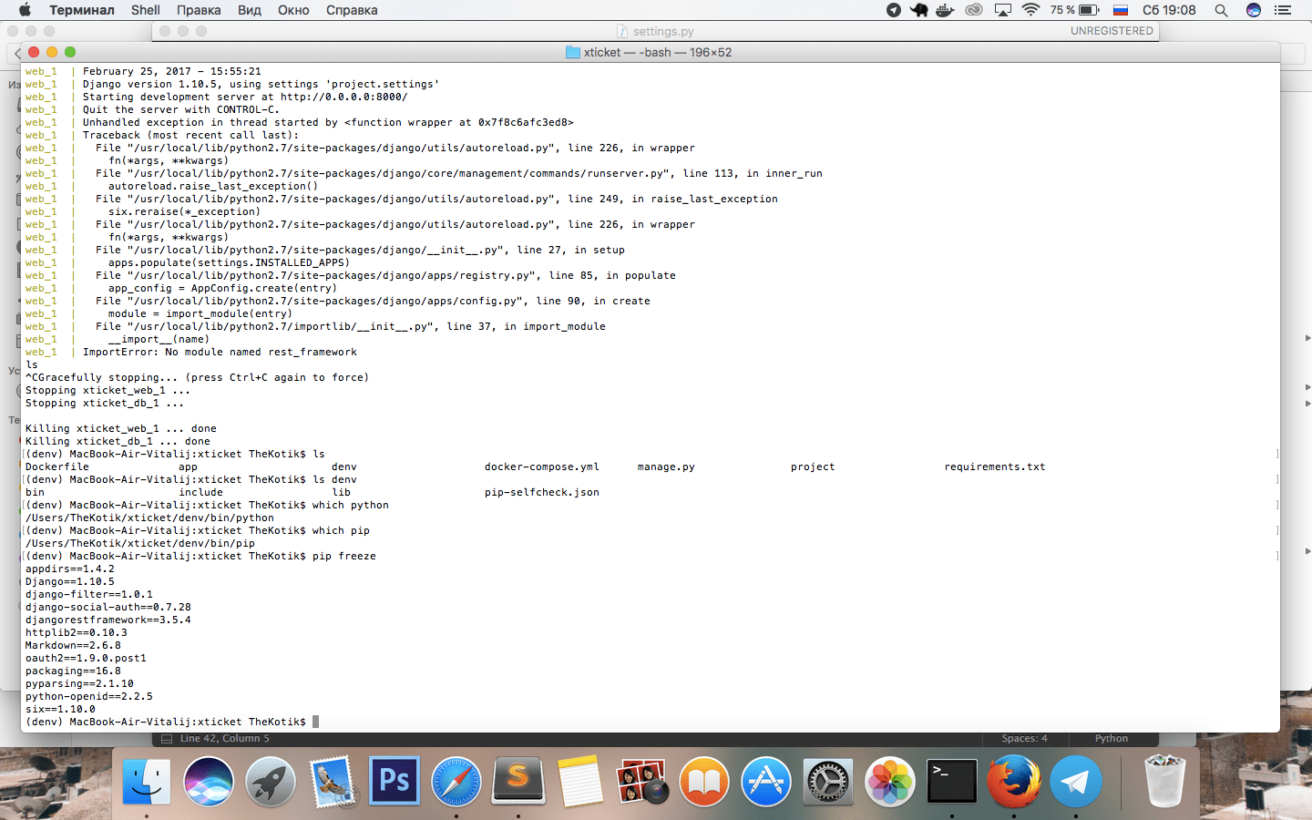Click django-social-auth==0.7.28 line
This screenshot has width=1312, height=820.
(x=108, y=607)
